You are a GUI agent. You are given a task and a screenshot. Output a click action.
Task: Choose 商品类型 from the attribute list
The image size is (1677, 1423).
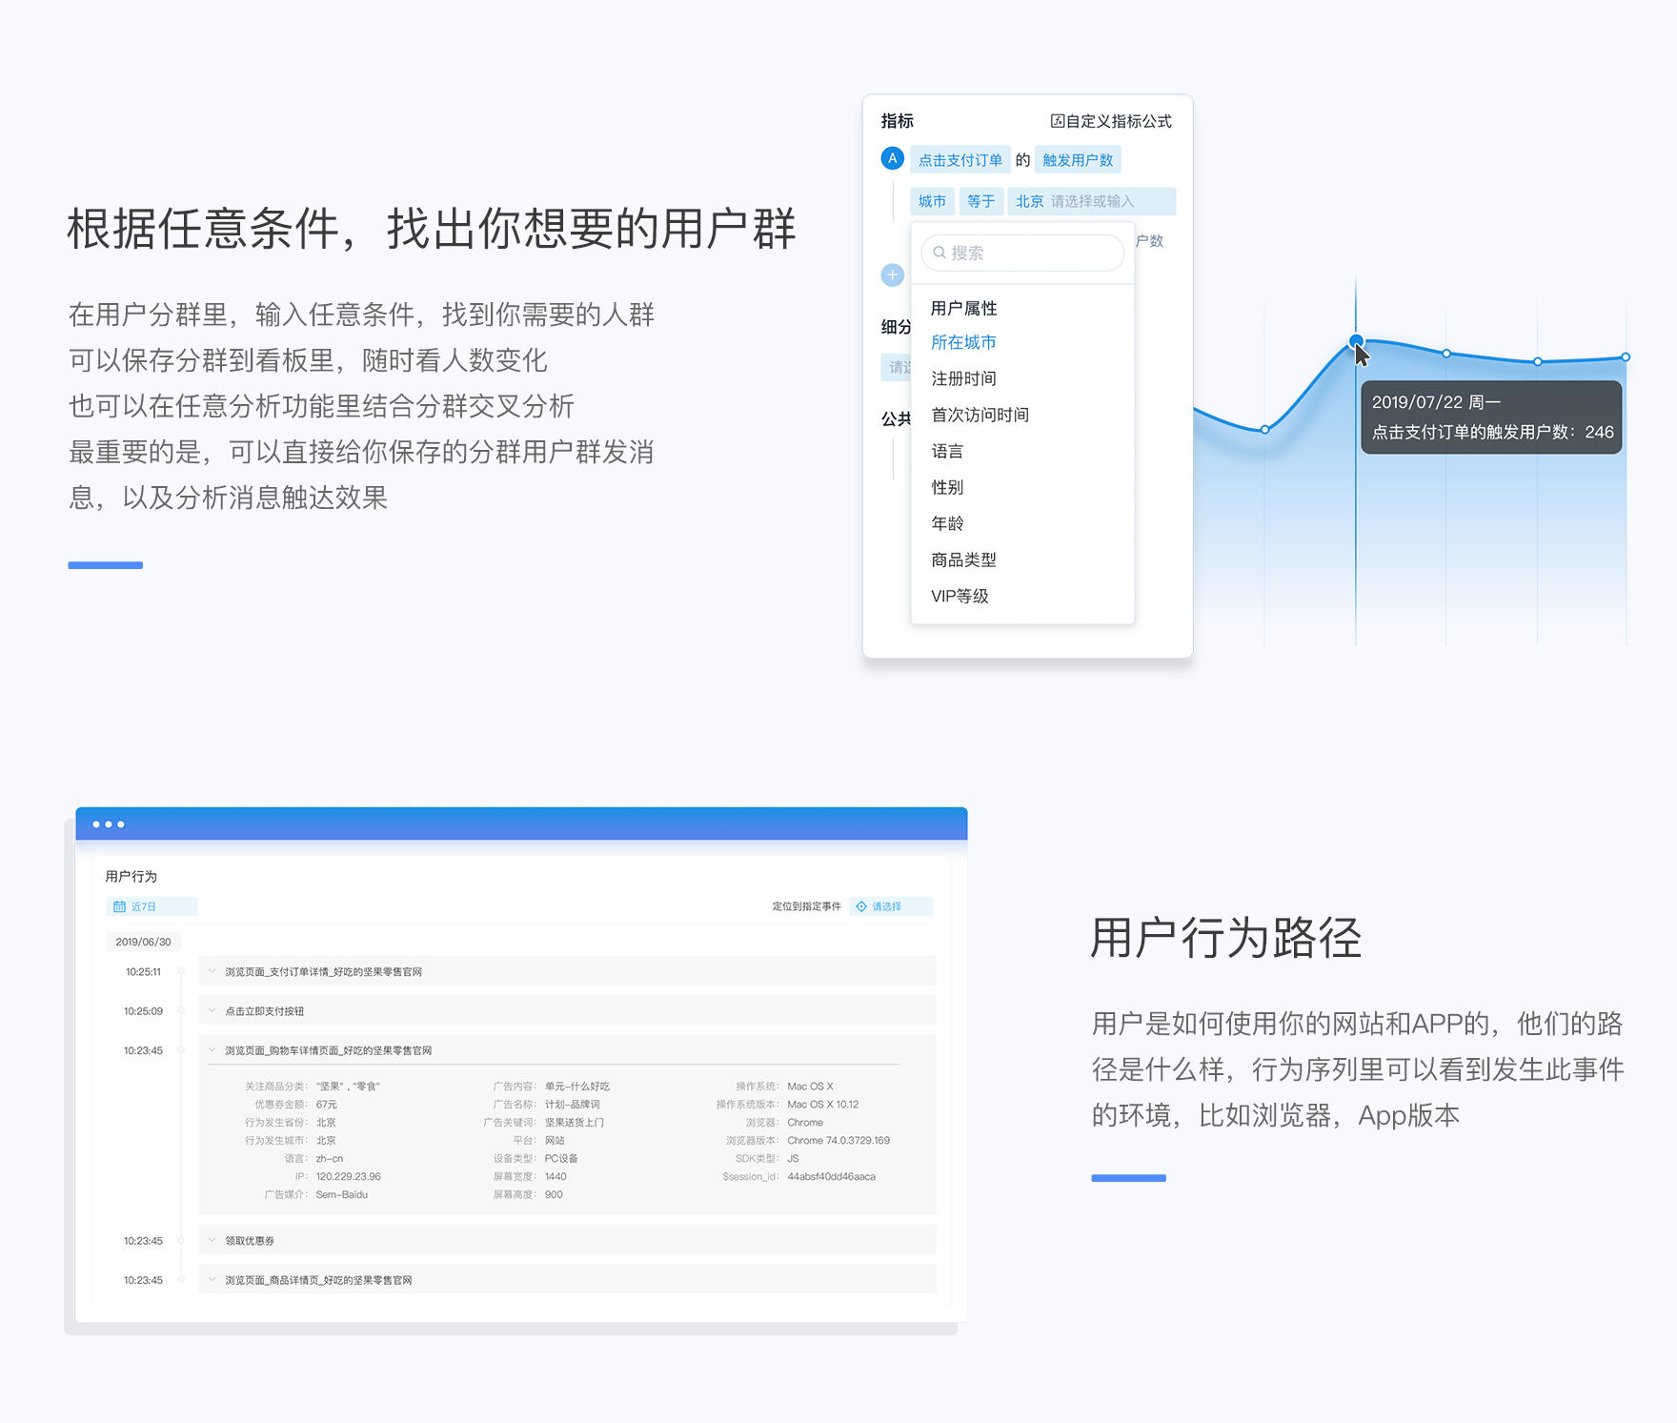[963, 559]
